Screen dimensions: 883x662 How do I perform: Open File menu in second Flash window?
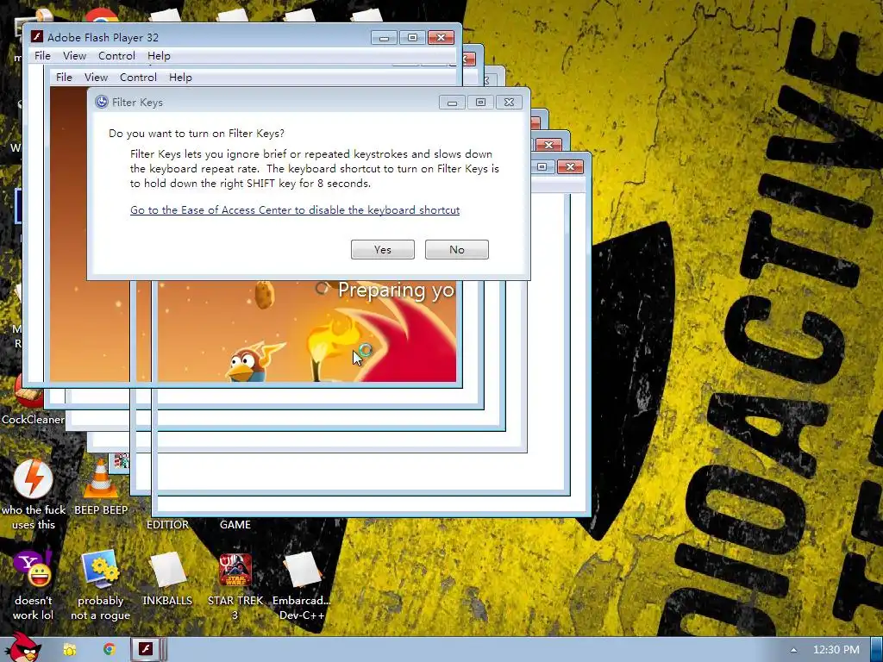64,77
